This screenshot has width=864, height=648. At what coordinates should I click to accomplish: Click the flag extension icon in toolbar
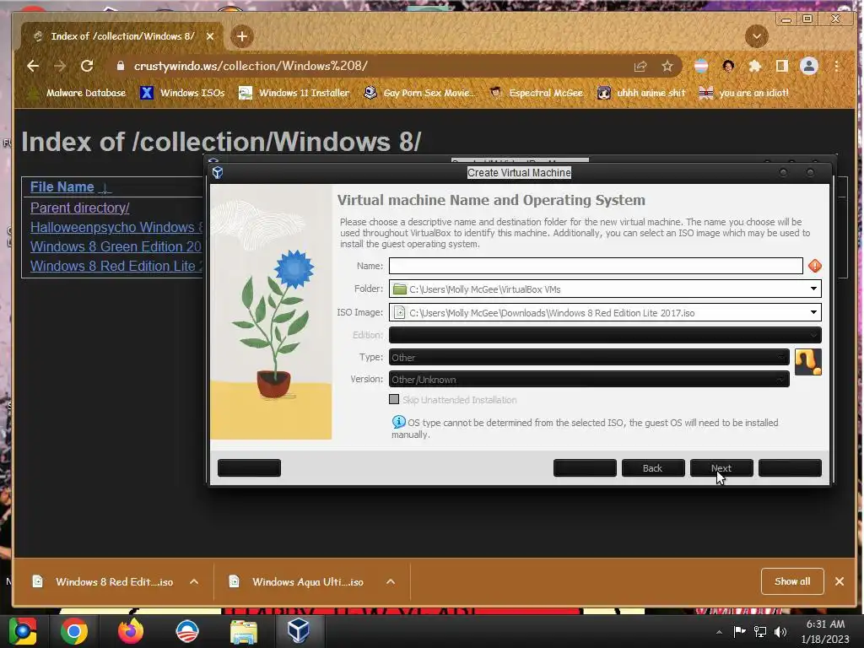pyautogui.click(x=701, y=66)
